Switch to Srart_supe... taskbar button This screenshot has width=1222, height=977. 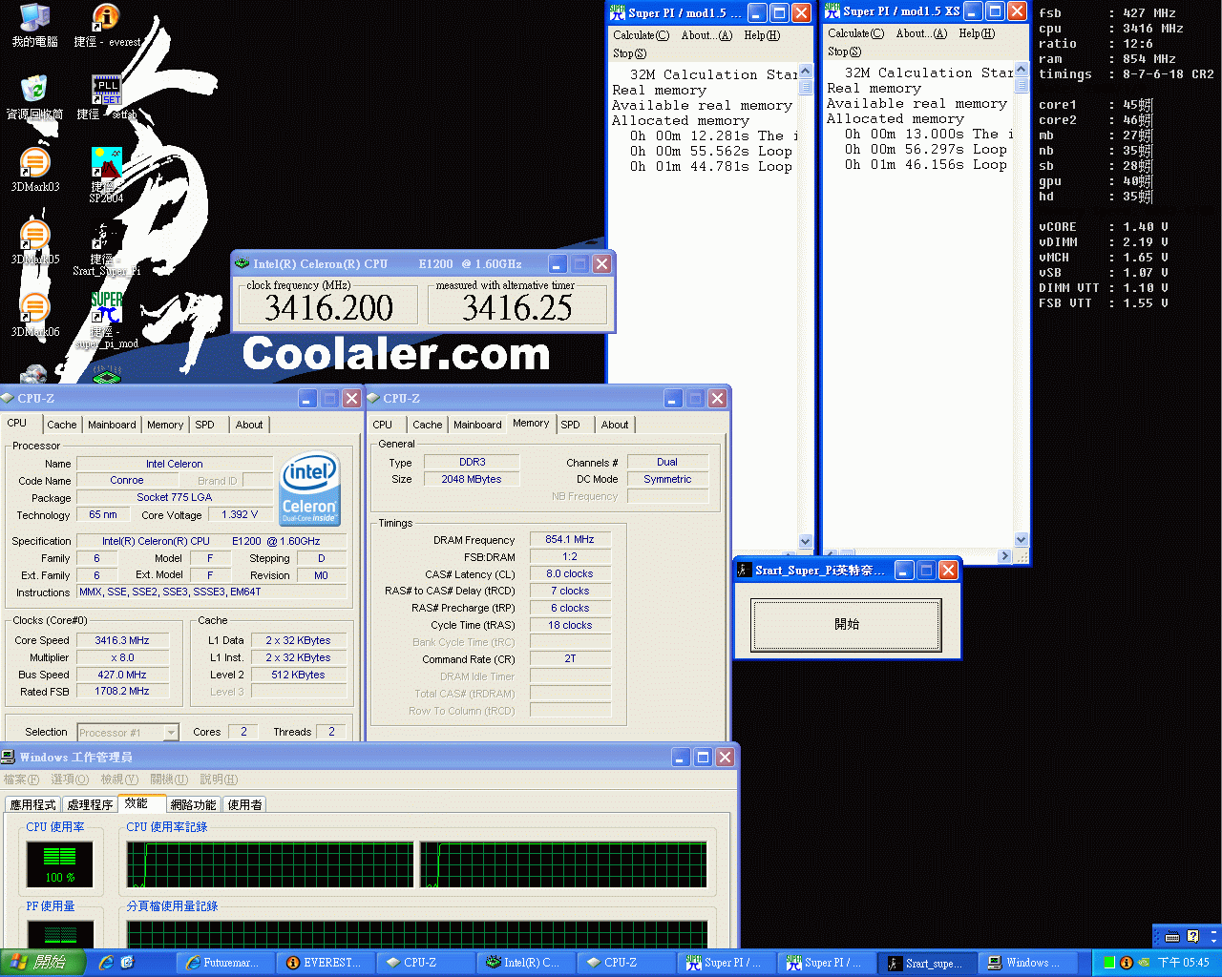tap(927, 963)
